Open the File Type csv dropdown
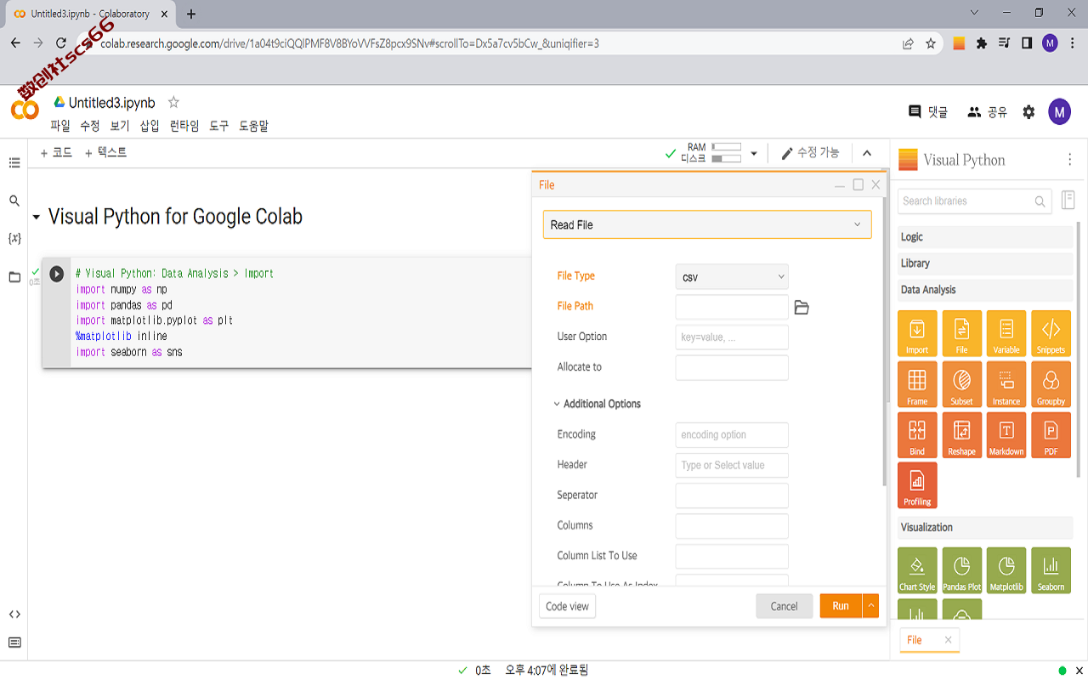Viewport: 1088px width, 680px height. tap(732, 276)
